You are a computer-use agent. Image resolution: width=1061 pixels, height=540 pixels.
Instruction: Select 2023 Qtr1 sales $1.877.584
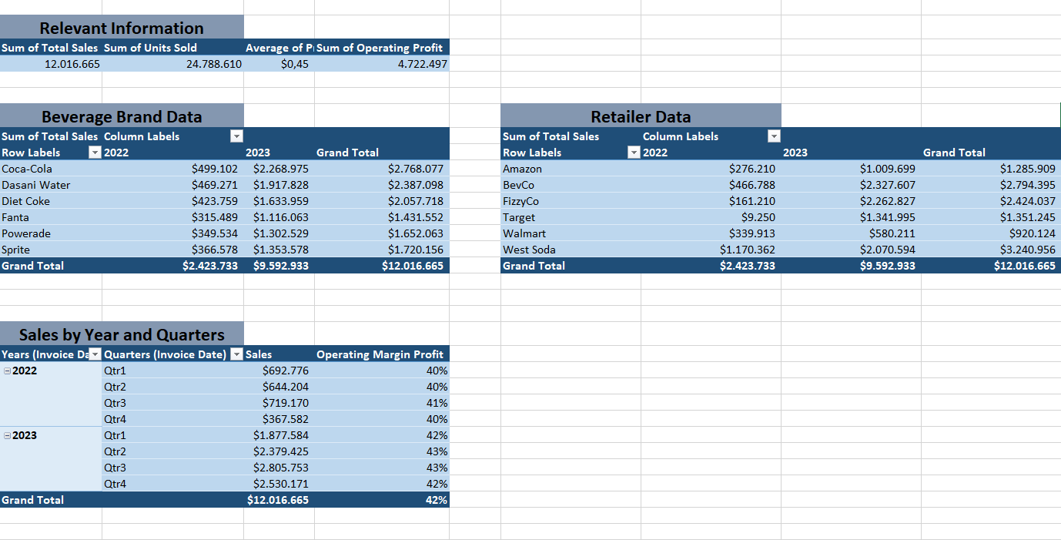(279, 435)
